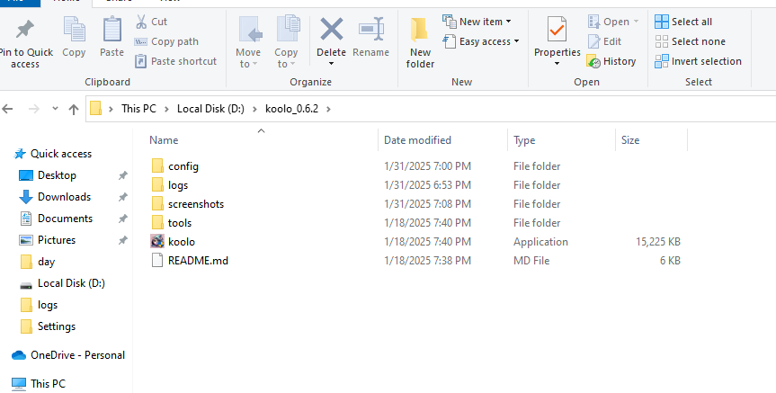Screen dimensions: 776x393
Task: Go back with the left arrow
Action: 7,109
